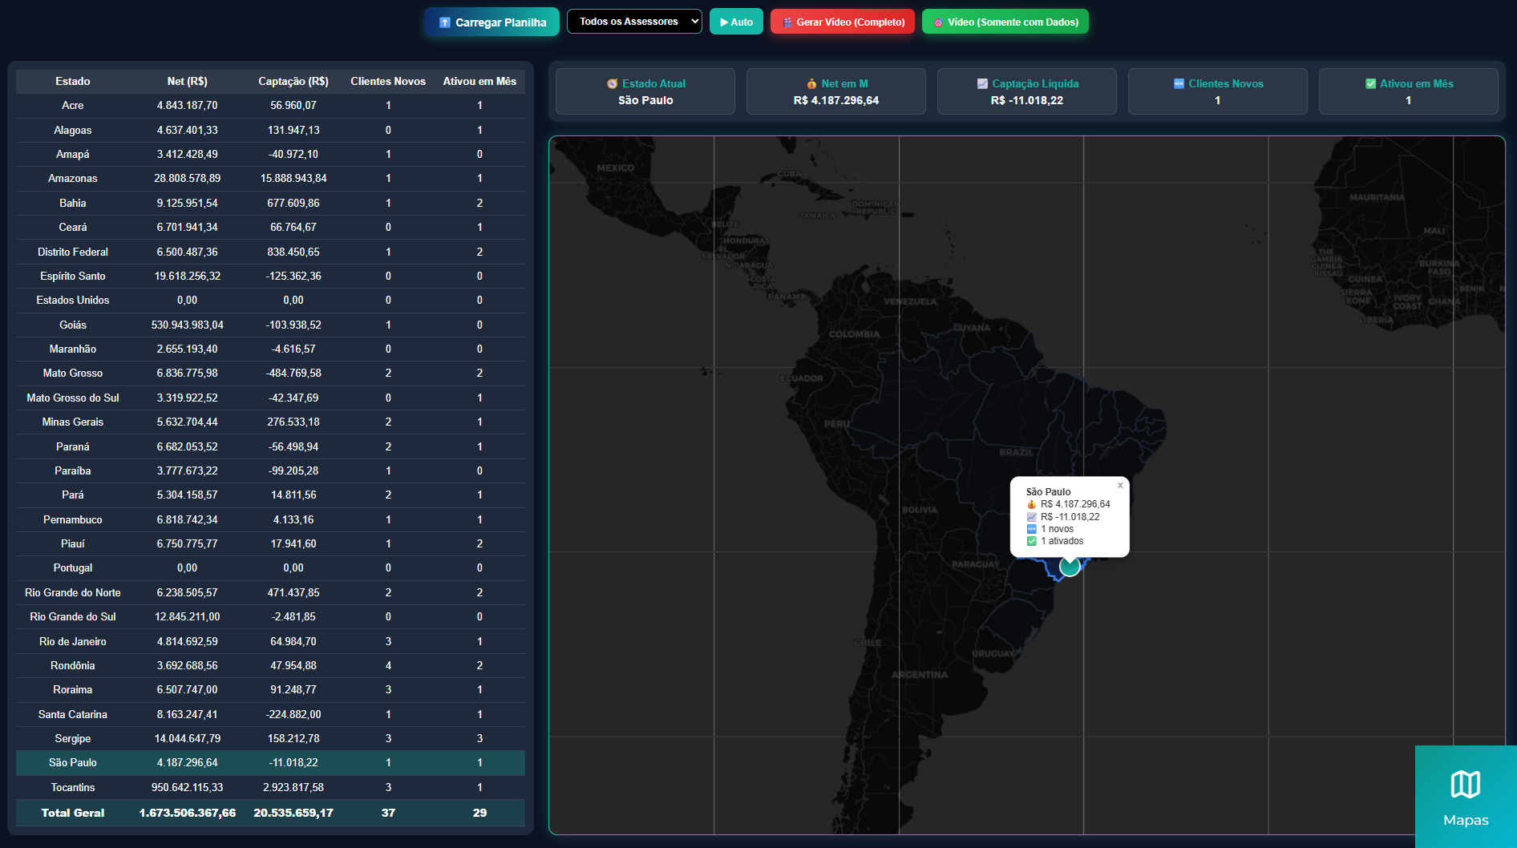This screenshot has width=1517, height=848.
Task: Click the Net em M money bag icon
Action: tap(811, 84)
